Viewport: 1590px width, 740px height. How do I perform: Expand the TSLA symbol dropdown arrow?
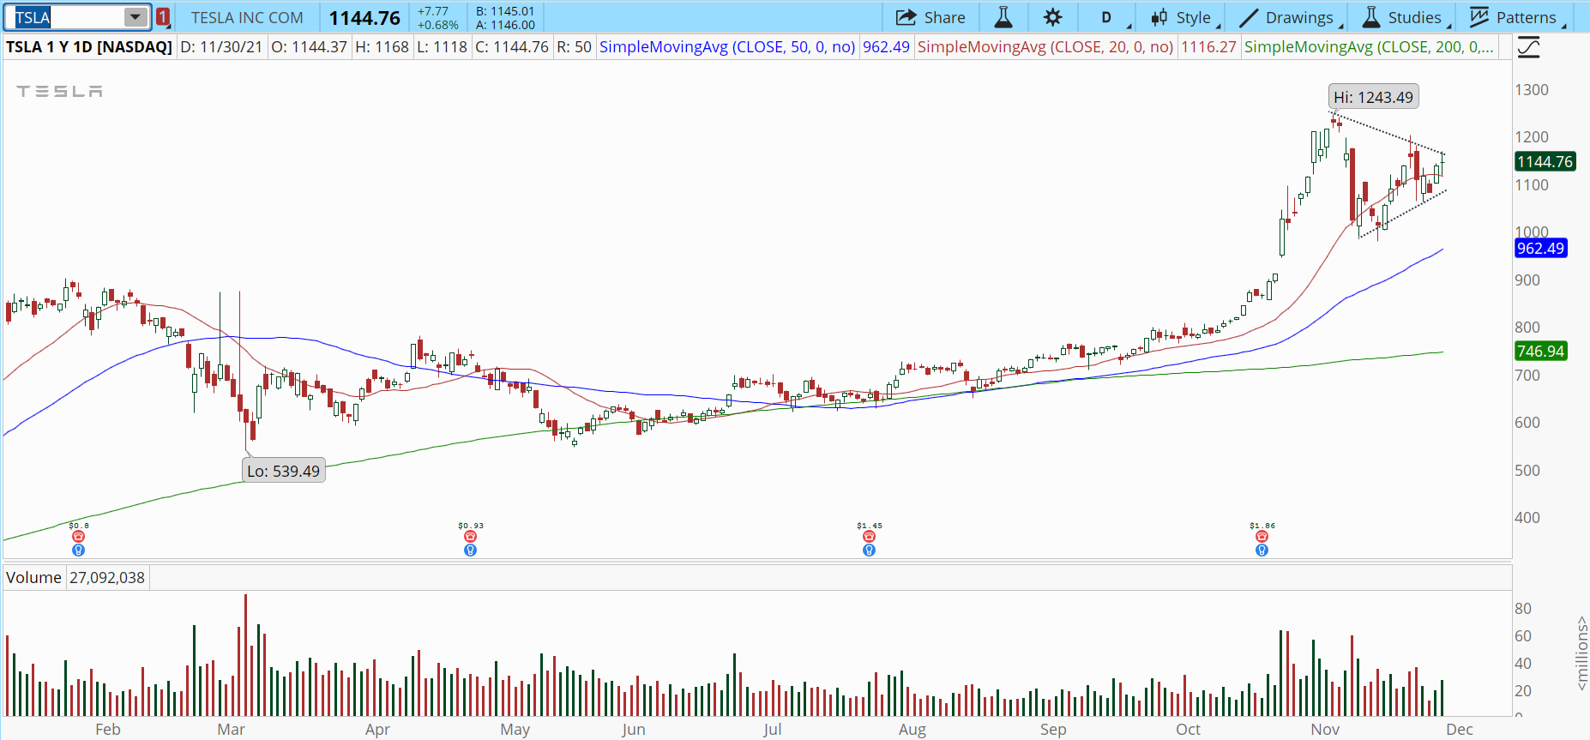coord(136,17)
